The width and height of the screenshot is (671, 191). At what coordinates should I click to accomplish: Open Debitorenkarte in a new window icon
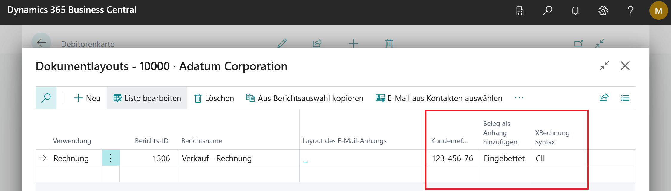tap(579, 43)
